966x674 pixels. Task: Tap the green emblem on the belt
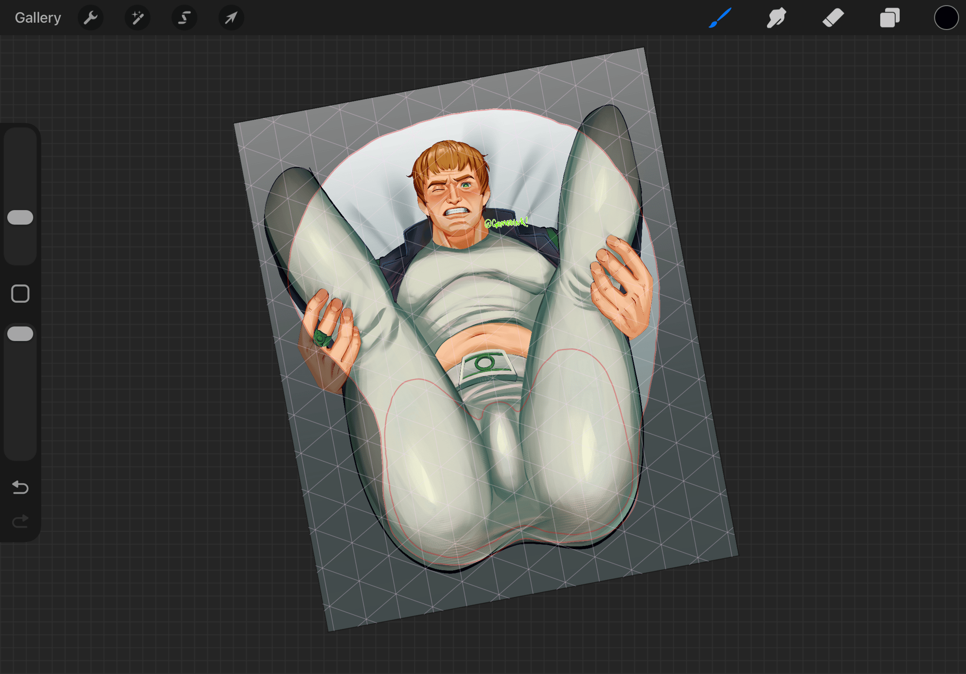tap(485, 363)
